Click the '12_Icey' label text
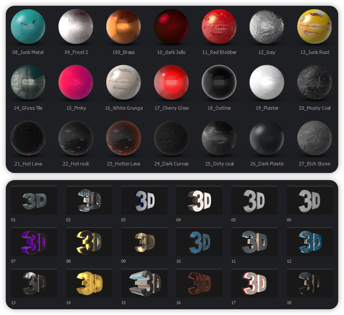This screenshot has width=344, height=315. click(267, 52)
